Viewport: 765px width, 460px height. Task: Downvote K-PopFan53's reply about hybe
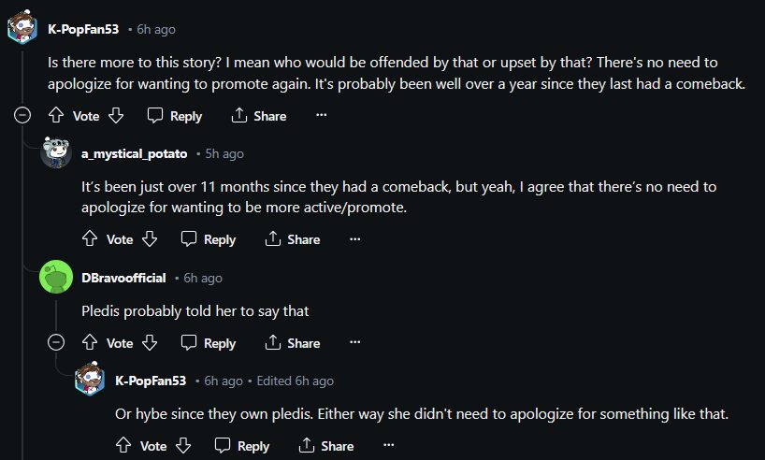[x=183, y=446]
